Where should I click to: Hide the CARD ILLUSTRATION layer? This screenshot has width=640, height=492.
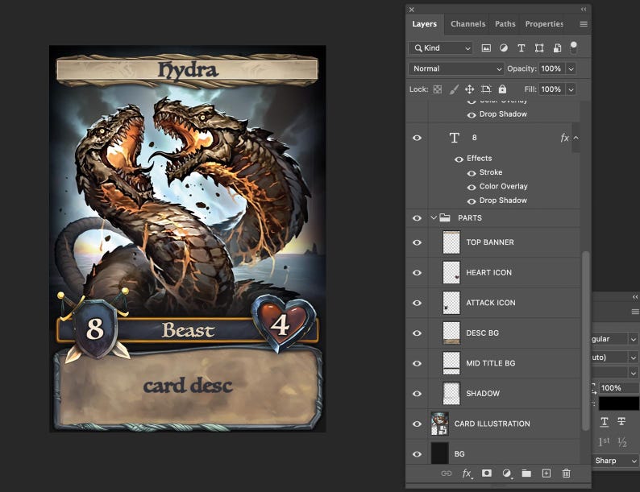(417, 424)
